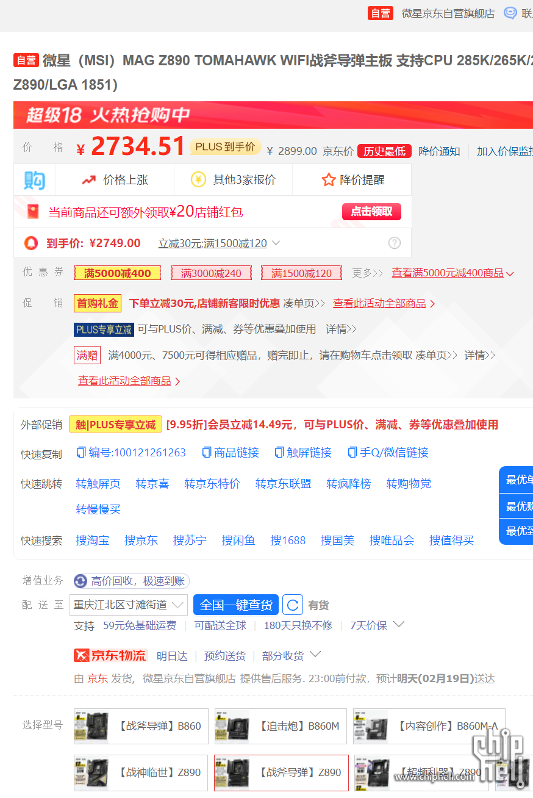Viewport: 533px width, 798px height.
Task: Click the blue 购 shopping plugin icon
Action: [35, 180]
